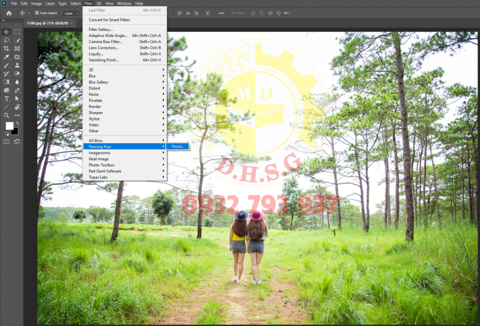Choose the Horizontal Type tool
Viewport: 480px width, 326px height.
[x=6, y=99]
